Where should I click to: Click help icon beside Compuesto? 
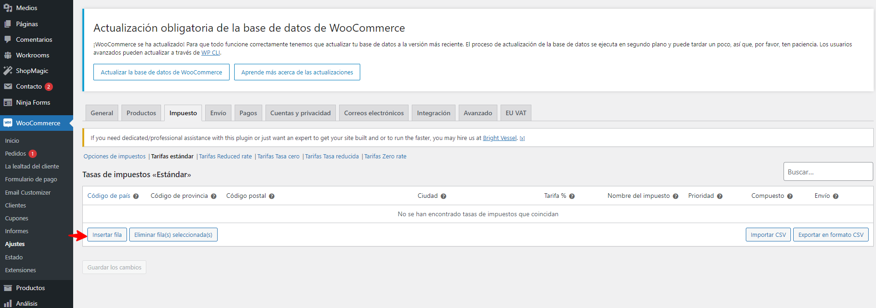click(790, 196)
